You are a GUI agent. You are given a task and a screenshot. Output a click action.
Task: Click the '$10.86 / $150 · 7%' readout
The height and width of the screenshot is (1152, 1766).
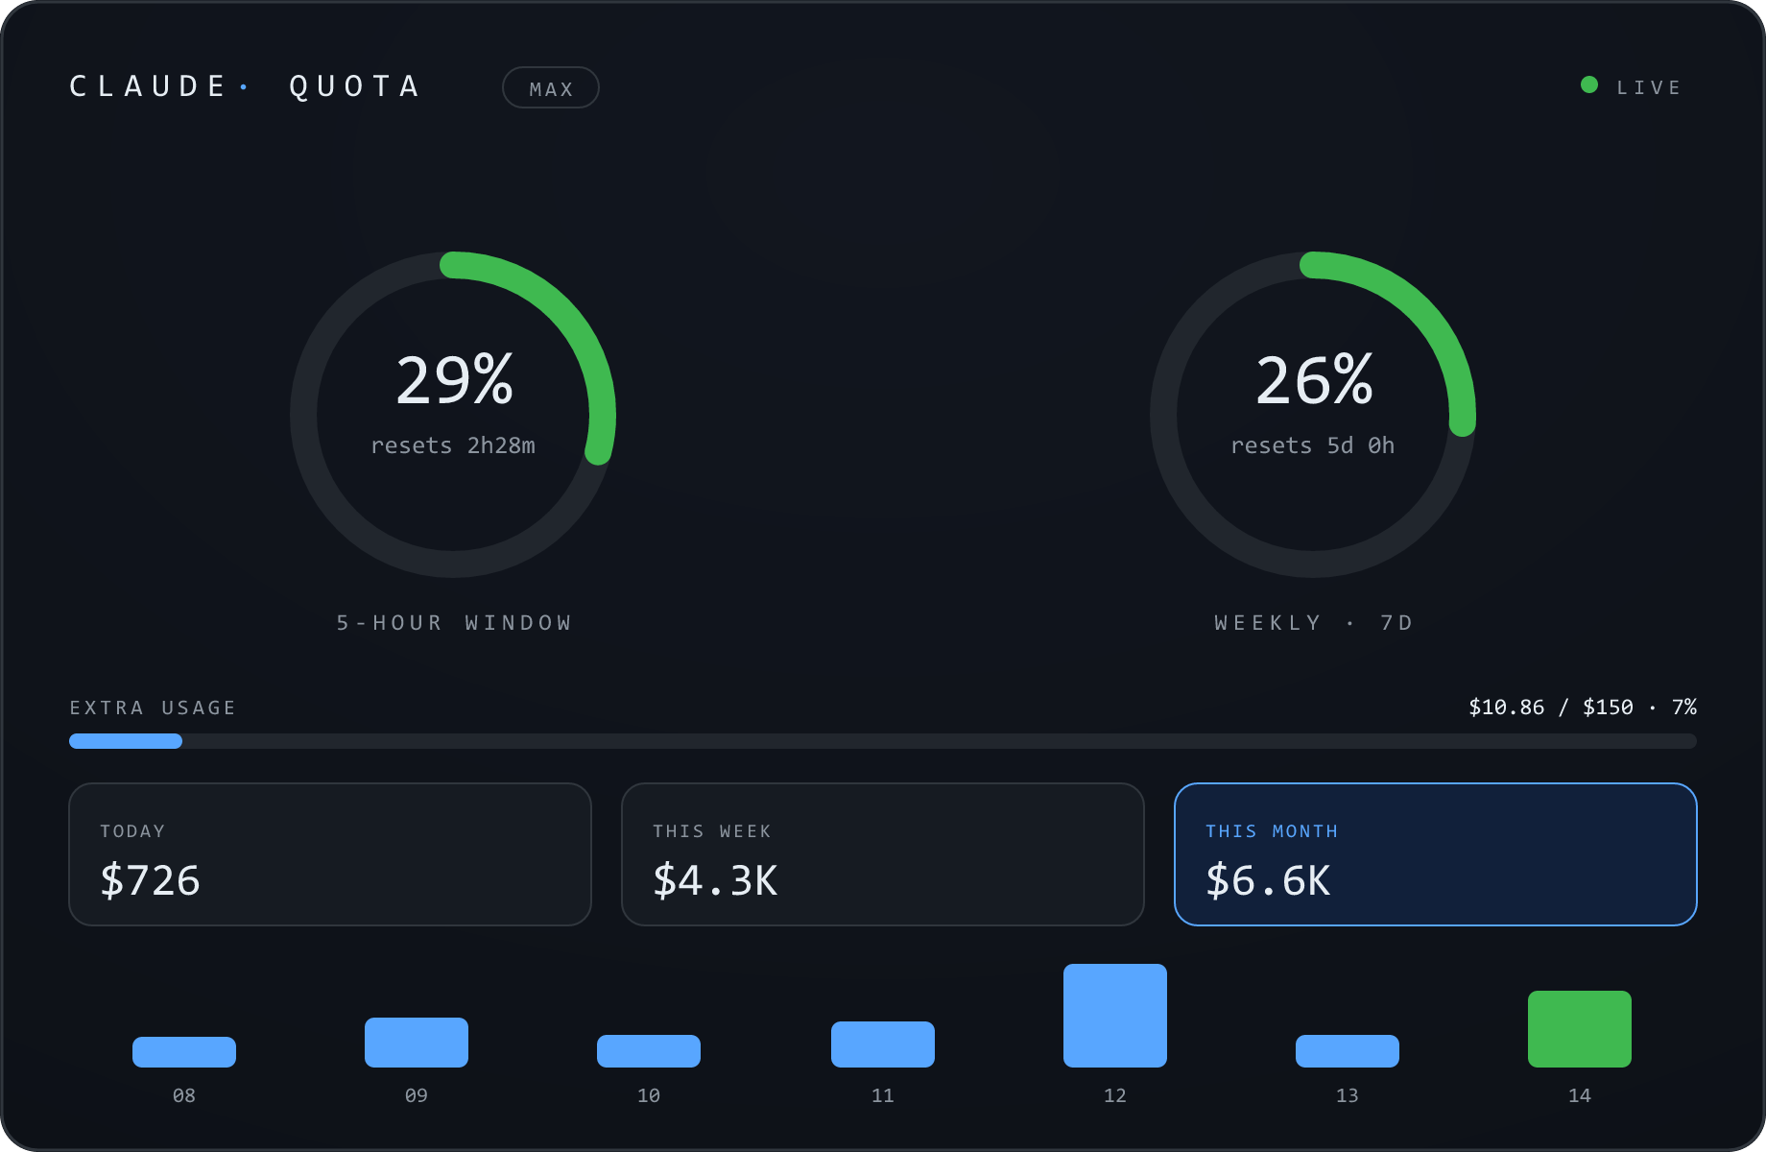[1583, 708]
